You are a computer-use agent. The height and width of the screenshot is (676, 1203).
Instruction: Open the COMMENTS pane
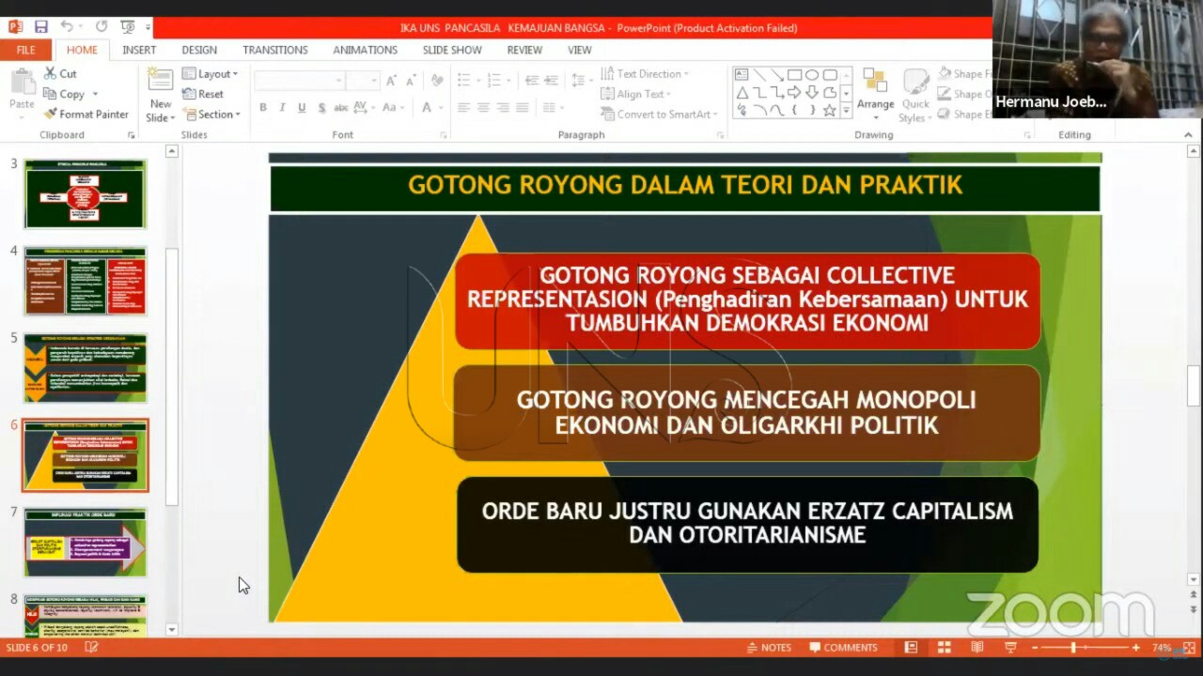[843, 648]
